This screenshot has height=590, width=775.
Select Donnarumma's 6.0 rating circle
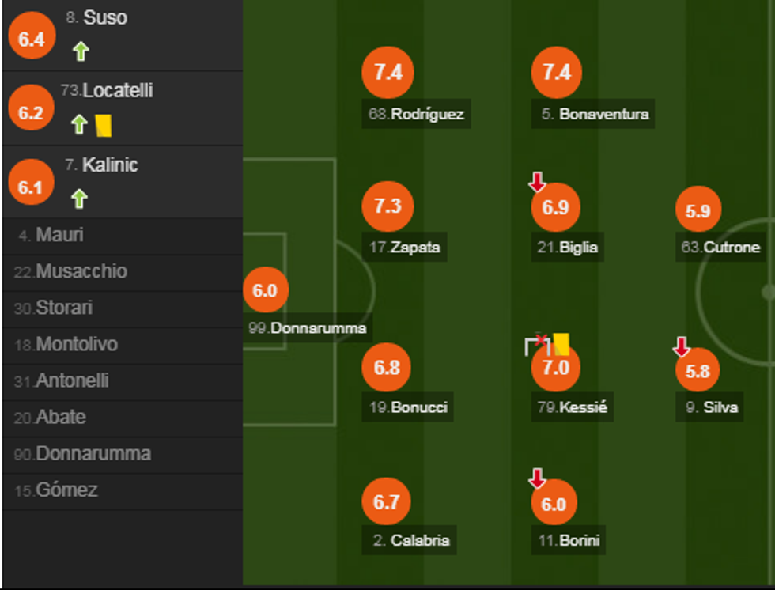(x=267, y=289)
